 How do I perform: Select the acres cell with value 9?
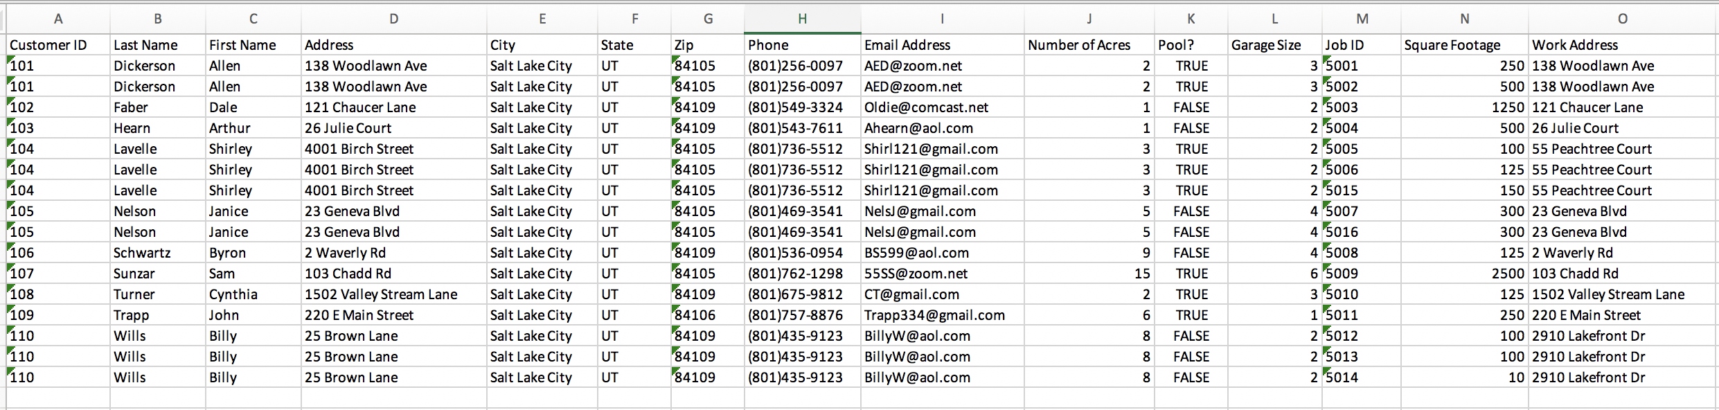(x=1089, y=253)
